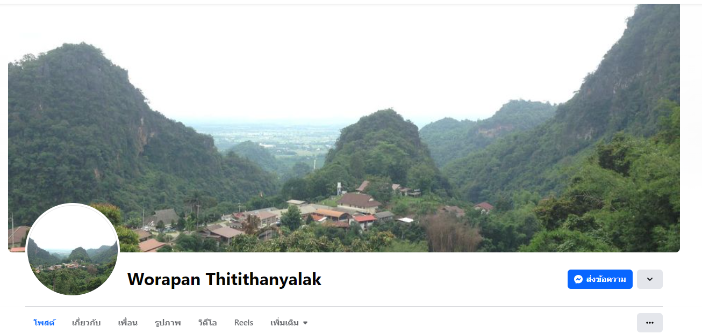Open the เพิ่มเติม more-tabs dropdown
702x334 pixels.
[x=289, y=323]
